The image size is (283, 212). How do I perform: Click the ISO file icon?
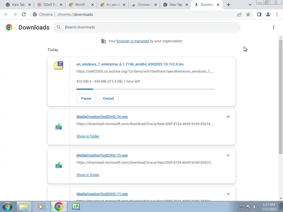coord(59,65)
